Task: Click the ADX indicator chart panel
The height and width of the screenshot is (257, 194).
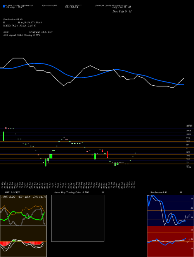Action: point(23,210)
